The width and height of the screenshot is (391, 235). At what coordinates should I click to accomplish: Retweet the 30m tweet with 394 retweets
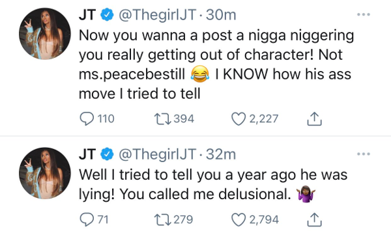[x=162, y=119]
